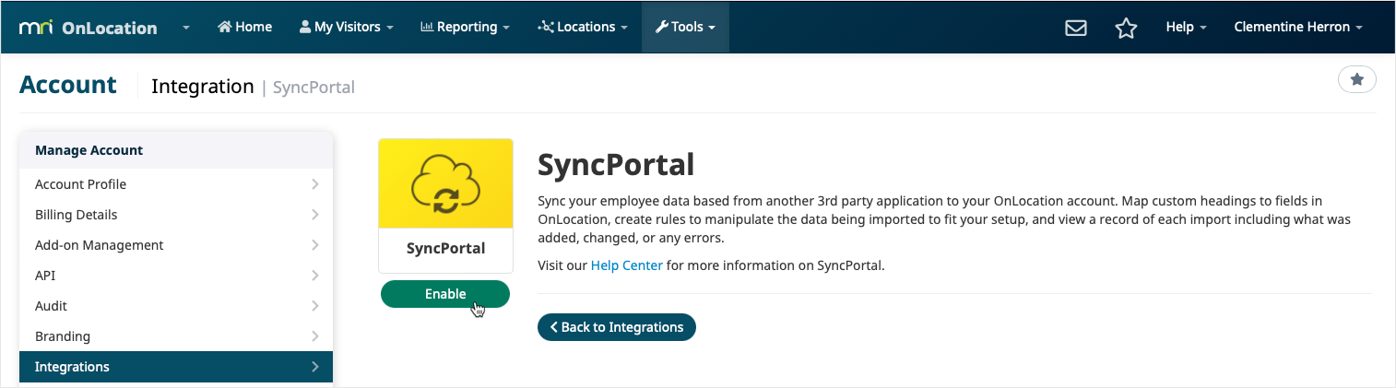Open the Reporting menu
The height and width of the screenshot is (388, 1396).
(465, 27)
